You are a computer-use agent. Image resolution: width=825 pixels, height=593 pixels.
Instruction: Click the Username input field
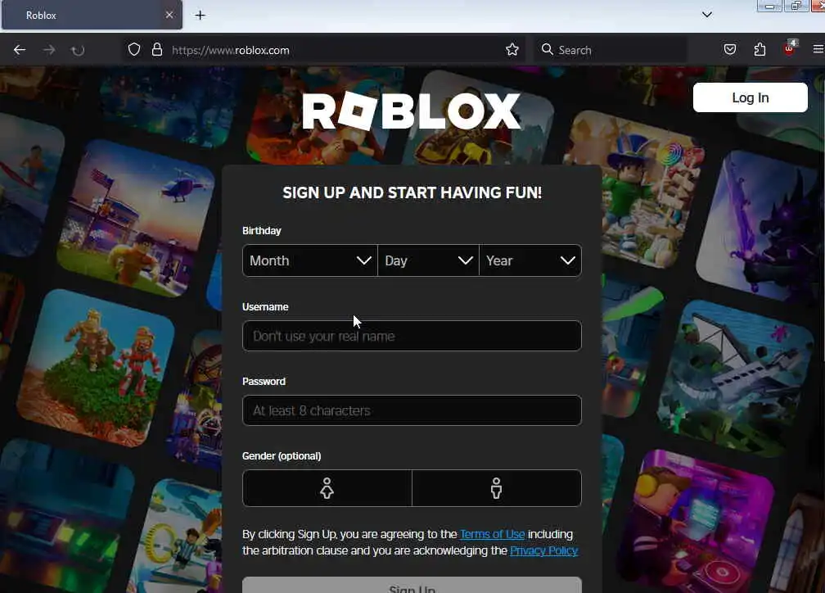click(x=412, y=336)
